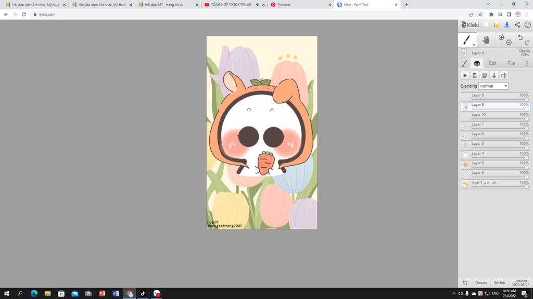
Task: Open the Donate link
Action: coord(481,283)
